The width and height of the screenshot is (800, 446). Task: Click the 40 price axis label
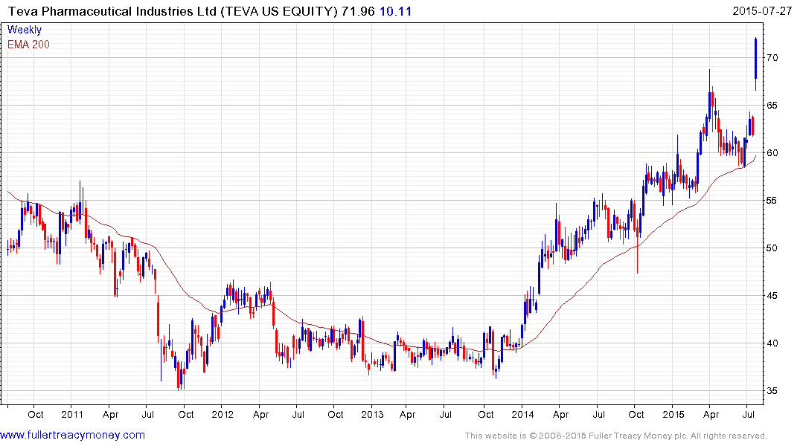(x=772, y=343)
